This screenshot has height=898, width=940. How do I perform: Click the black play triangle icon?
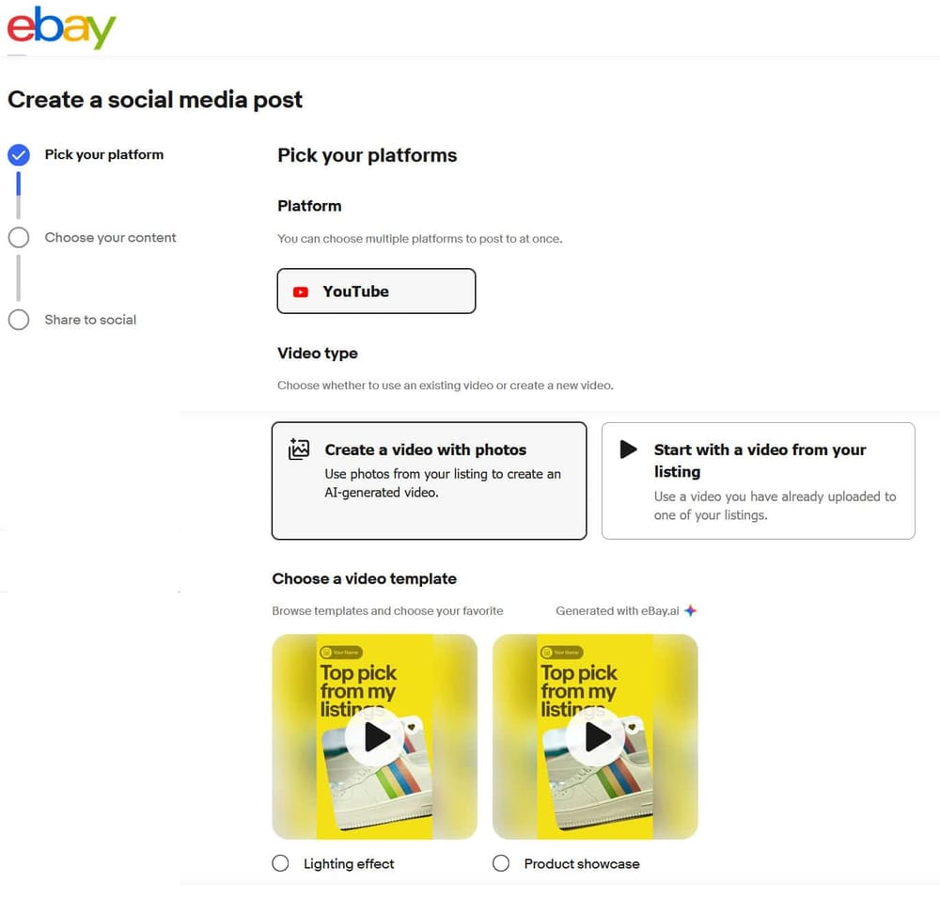click(x=629, y=449)
